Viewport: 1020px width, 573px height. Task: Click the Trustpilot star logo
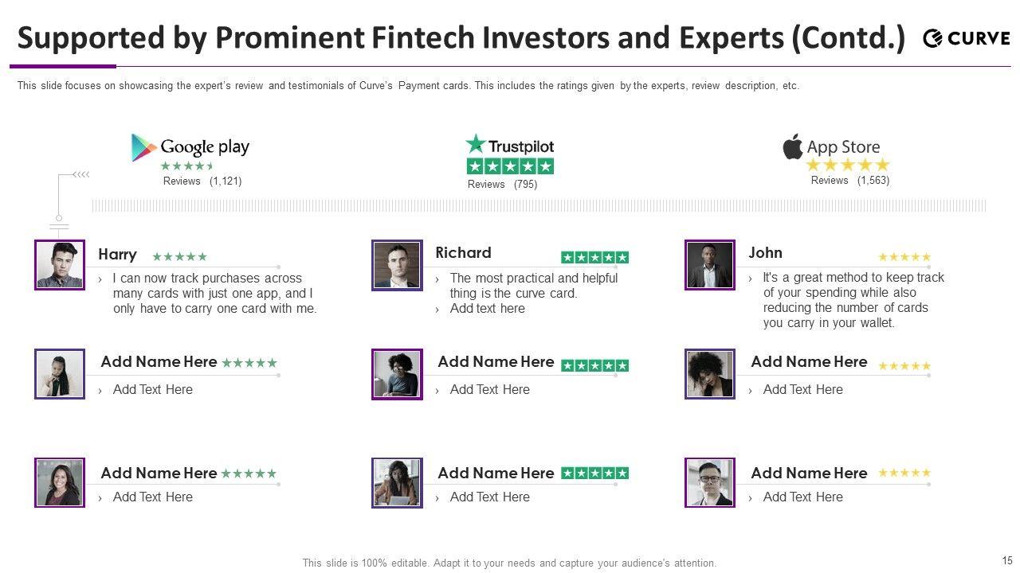click(x=476, y=144)
